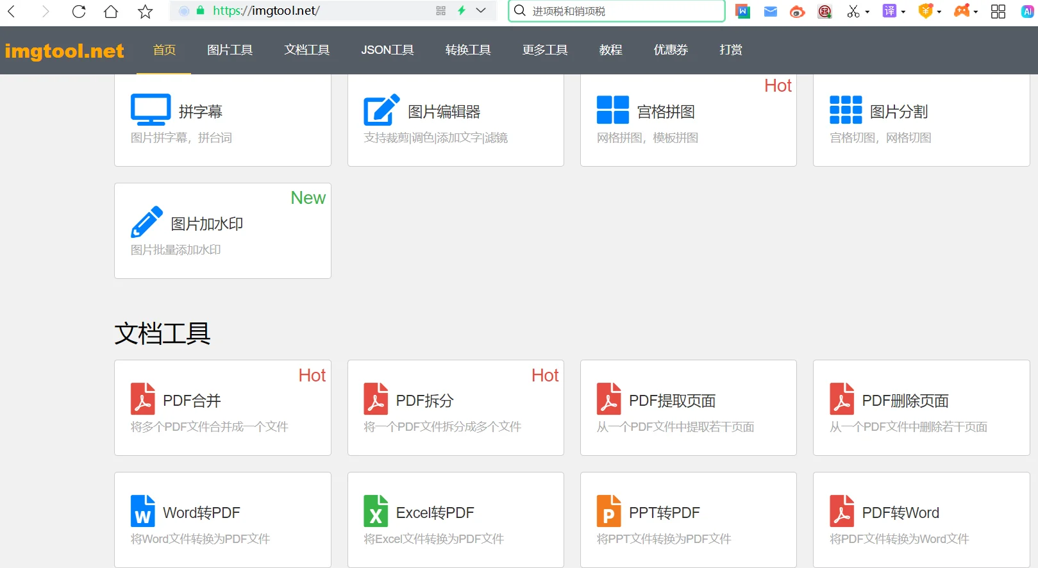Click the 文档工具 section heading

coord(163,333)
